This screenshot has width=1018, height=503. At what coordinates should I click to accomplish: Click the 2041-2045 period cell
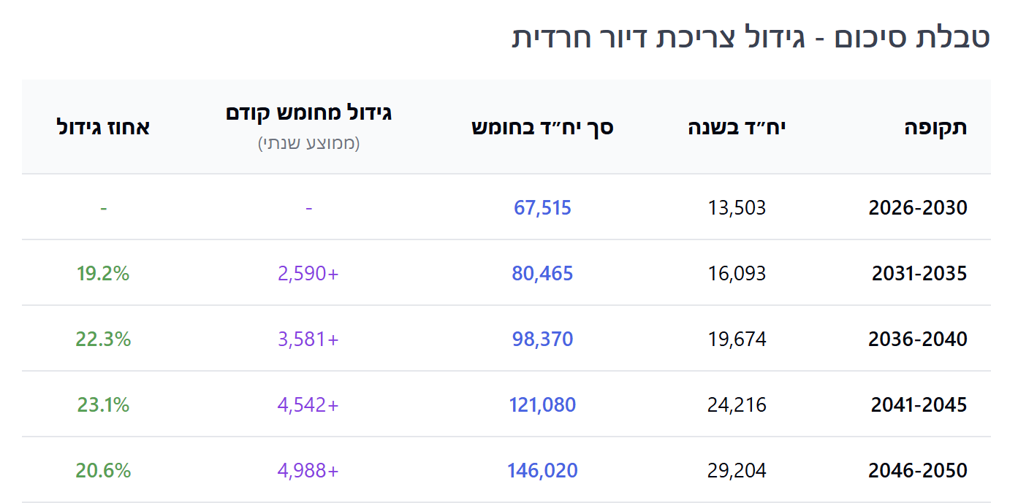[919, 405]
